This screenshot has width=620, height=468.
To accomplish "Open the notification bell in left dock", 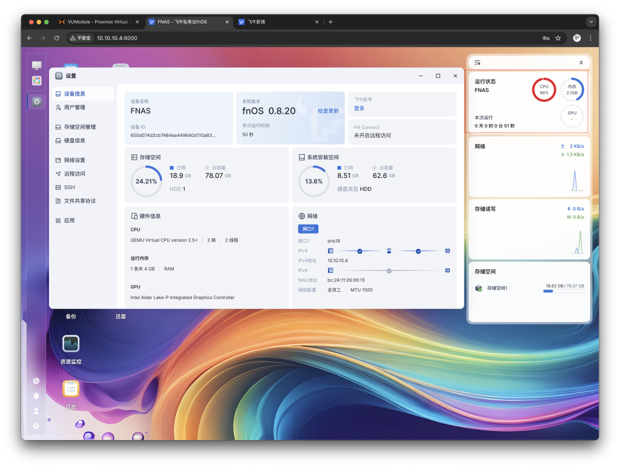I will coord(36,396).
